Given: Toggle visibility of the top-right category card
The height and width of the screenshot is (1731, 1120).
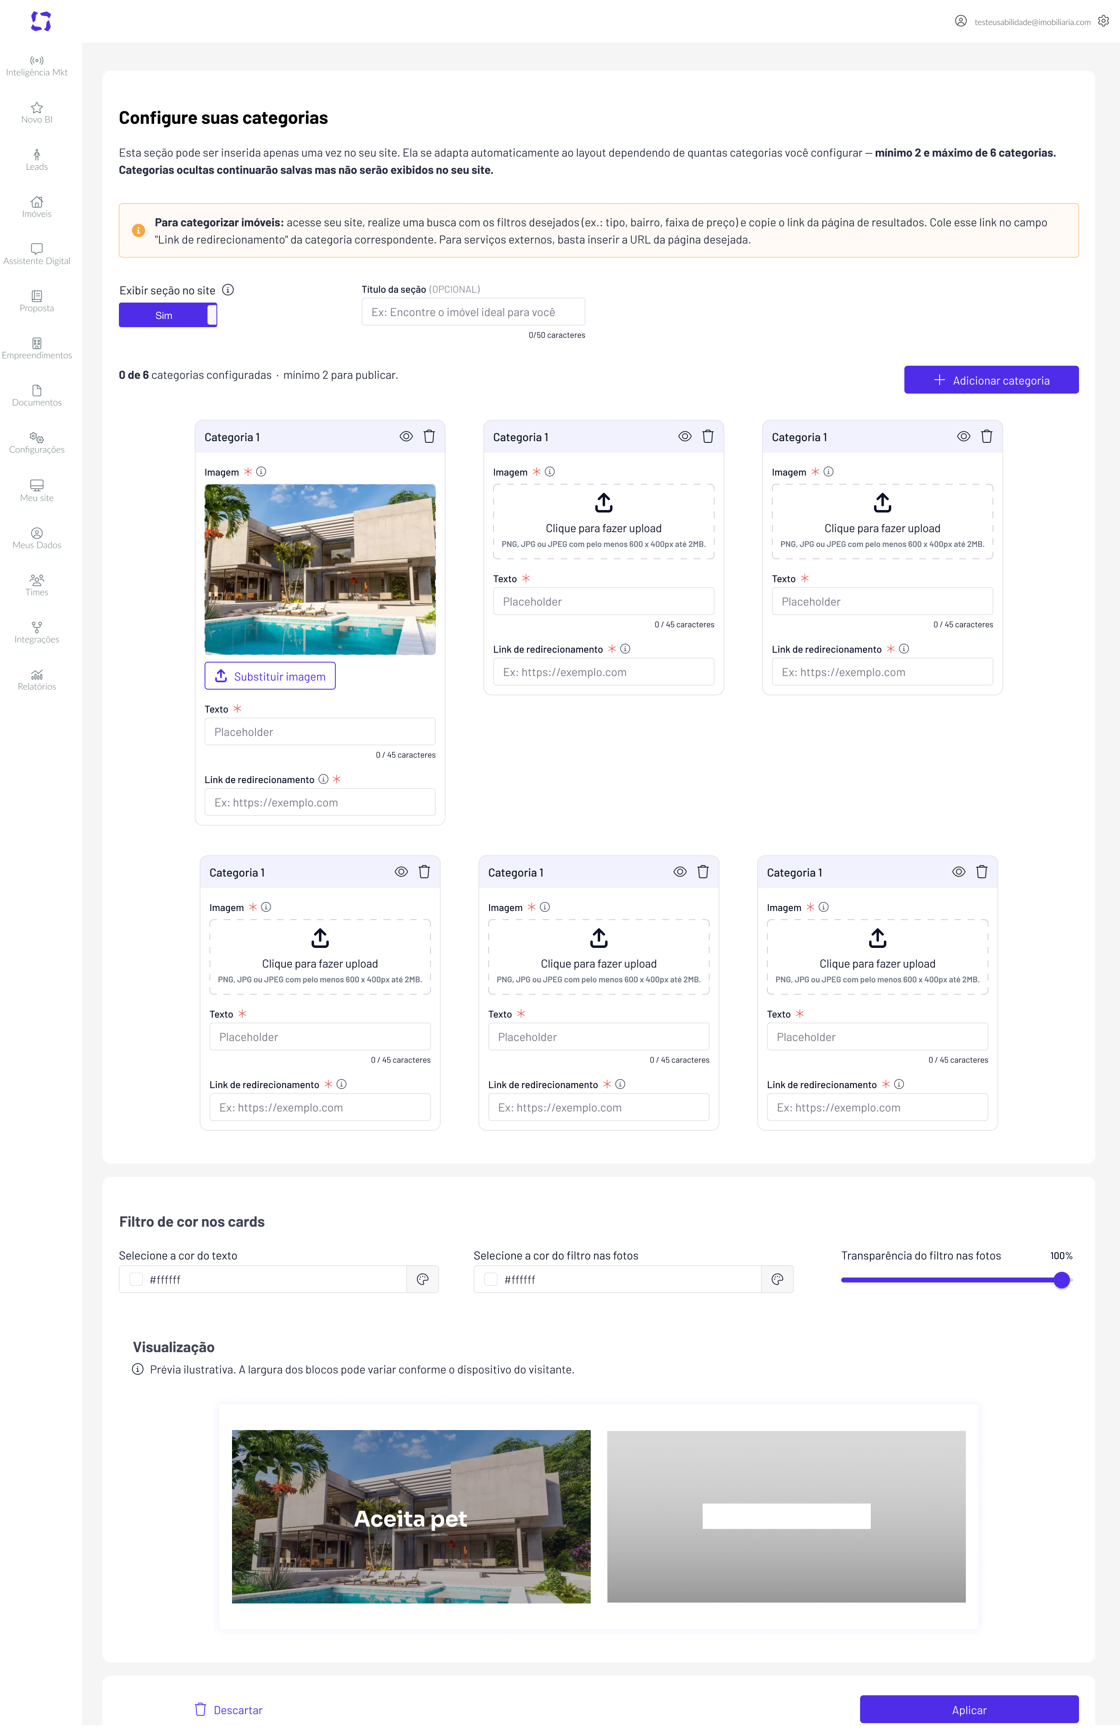Looking at the screenshot, I should 964,436.
